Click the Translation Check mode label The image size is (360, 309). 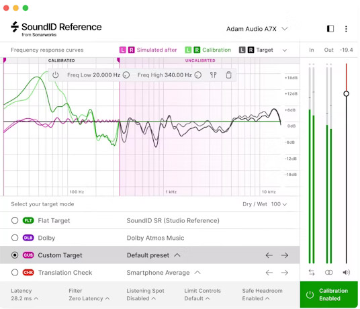[x=65, y=273]
